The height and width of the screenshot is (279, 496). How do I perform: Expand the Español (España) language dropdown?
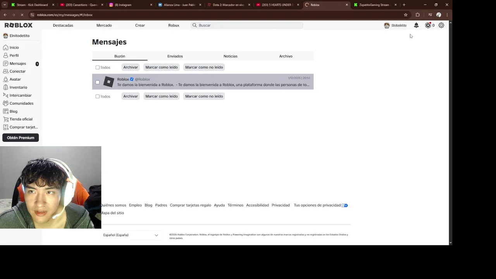click(x=131, y=235)
